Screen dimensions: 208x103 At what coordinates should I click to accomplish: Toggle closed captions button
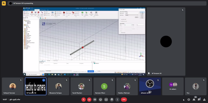[x=95, y=100]
